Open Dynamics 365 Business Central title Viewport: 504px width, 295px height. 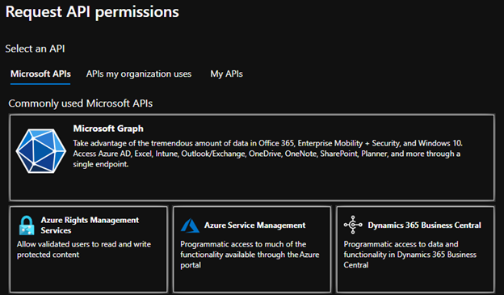coord(424,225)
